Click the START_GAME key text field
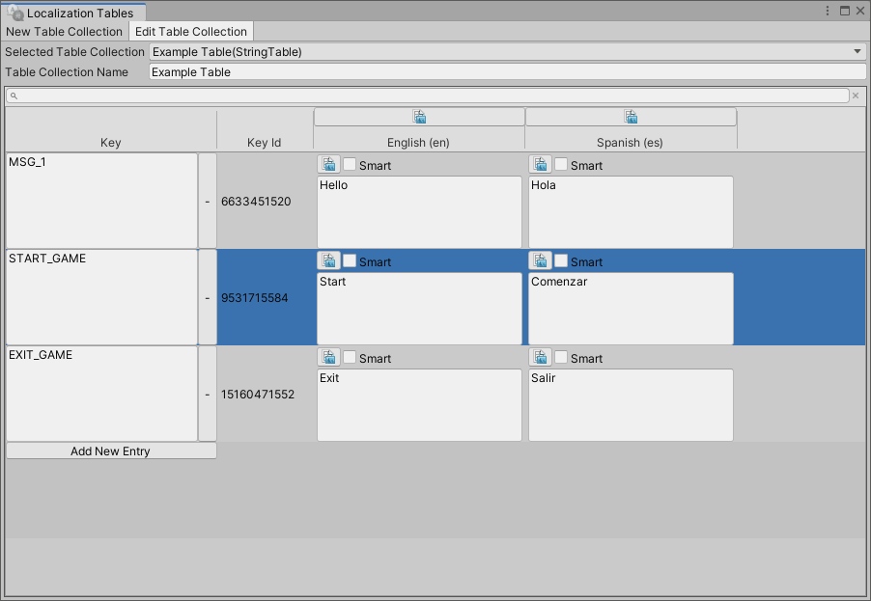Image resolution: width=871 pixels, height=601 pixels. click(101, 297)
